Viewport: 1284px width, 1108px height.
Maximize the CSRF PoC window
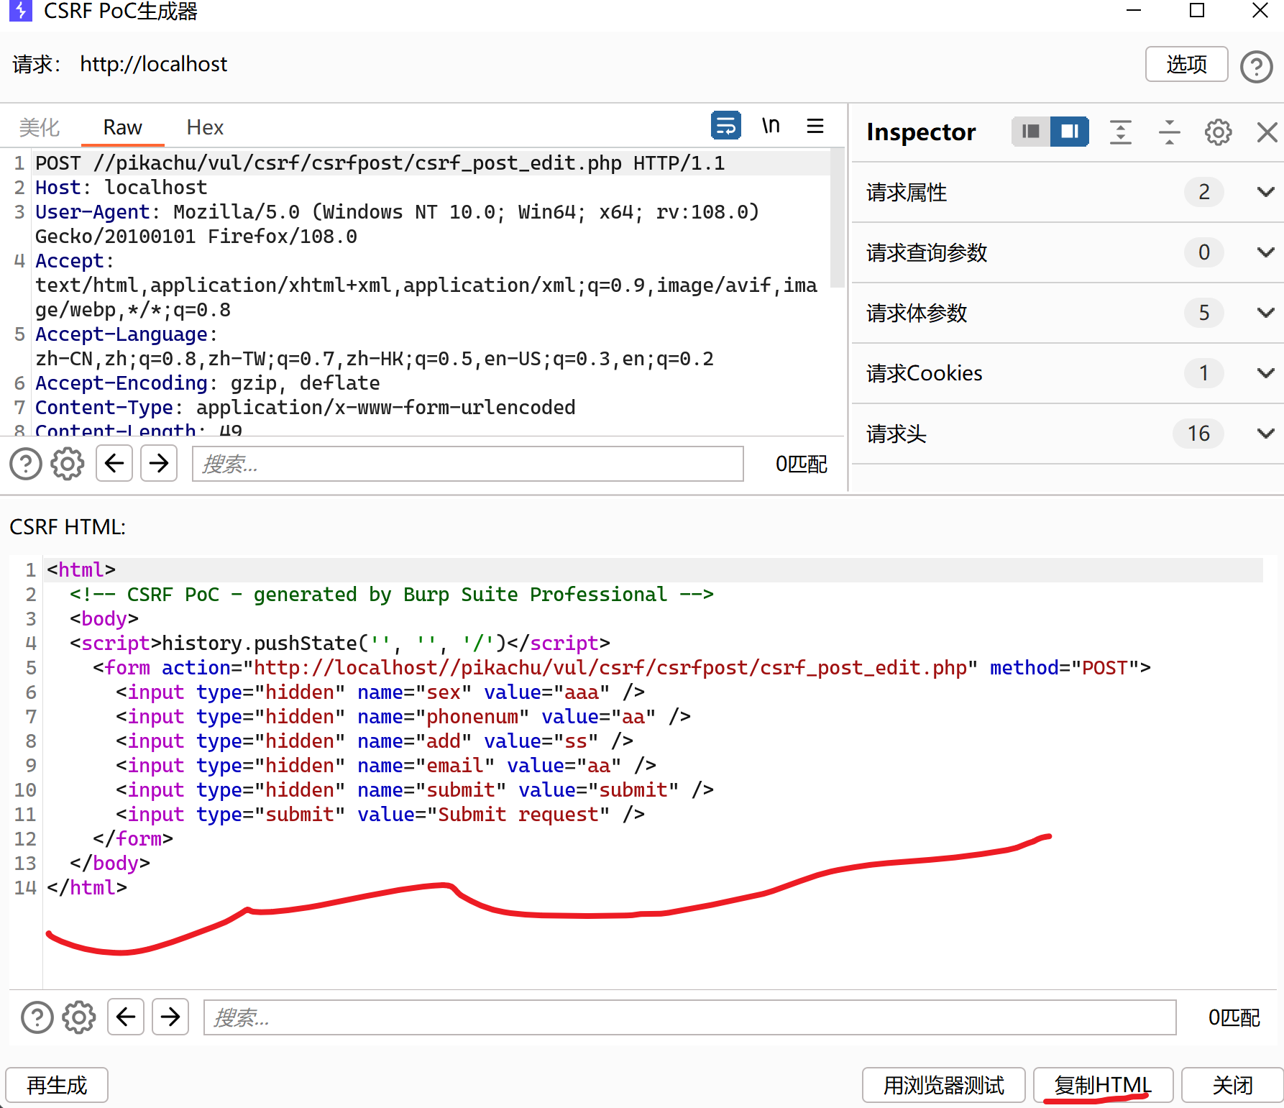point(1197,10)
